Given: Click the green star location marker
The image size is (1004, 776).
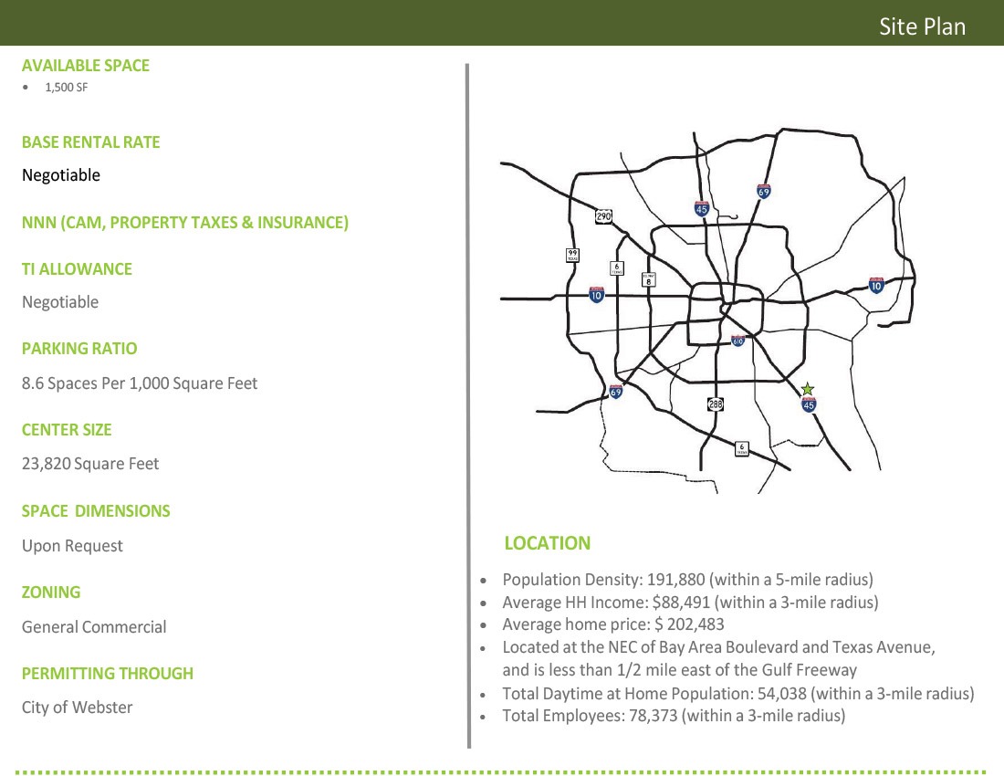Looking at the screenshot, I should 807,390.
